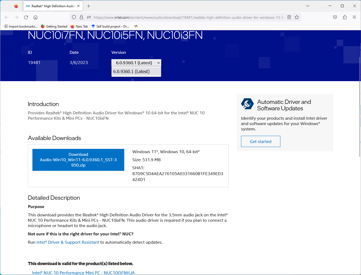The width and height of the screenshot is (361, 275).
Task: Click the Firefox reload page icon
Action: [26, 17]
